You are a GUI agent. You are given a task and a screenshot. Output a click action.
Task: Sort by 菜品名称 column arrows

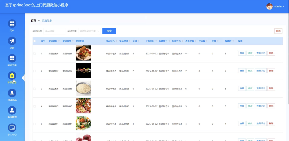coord(59,41)
